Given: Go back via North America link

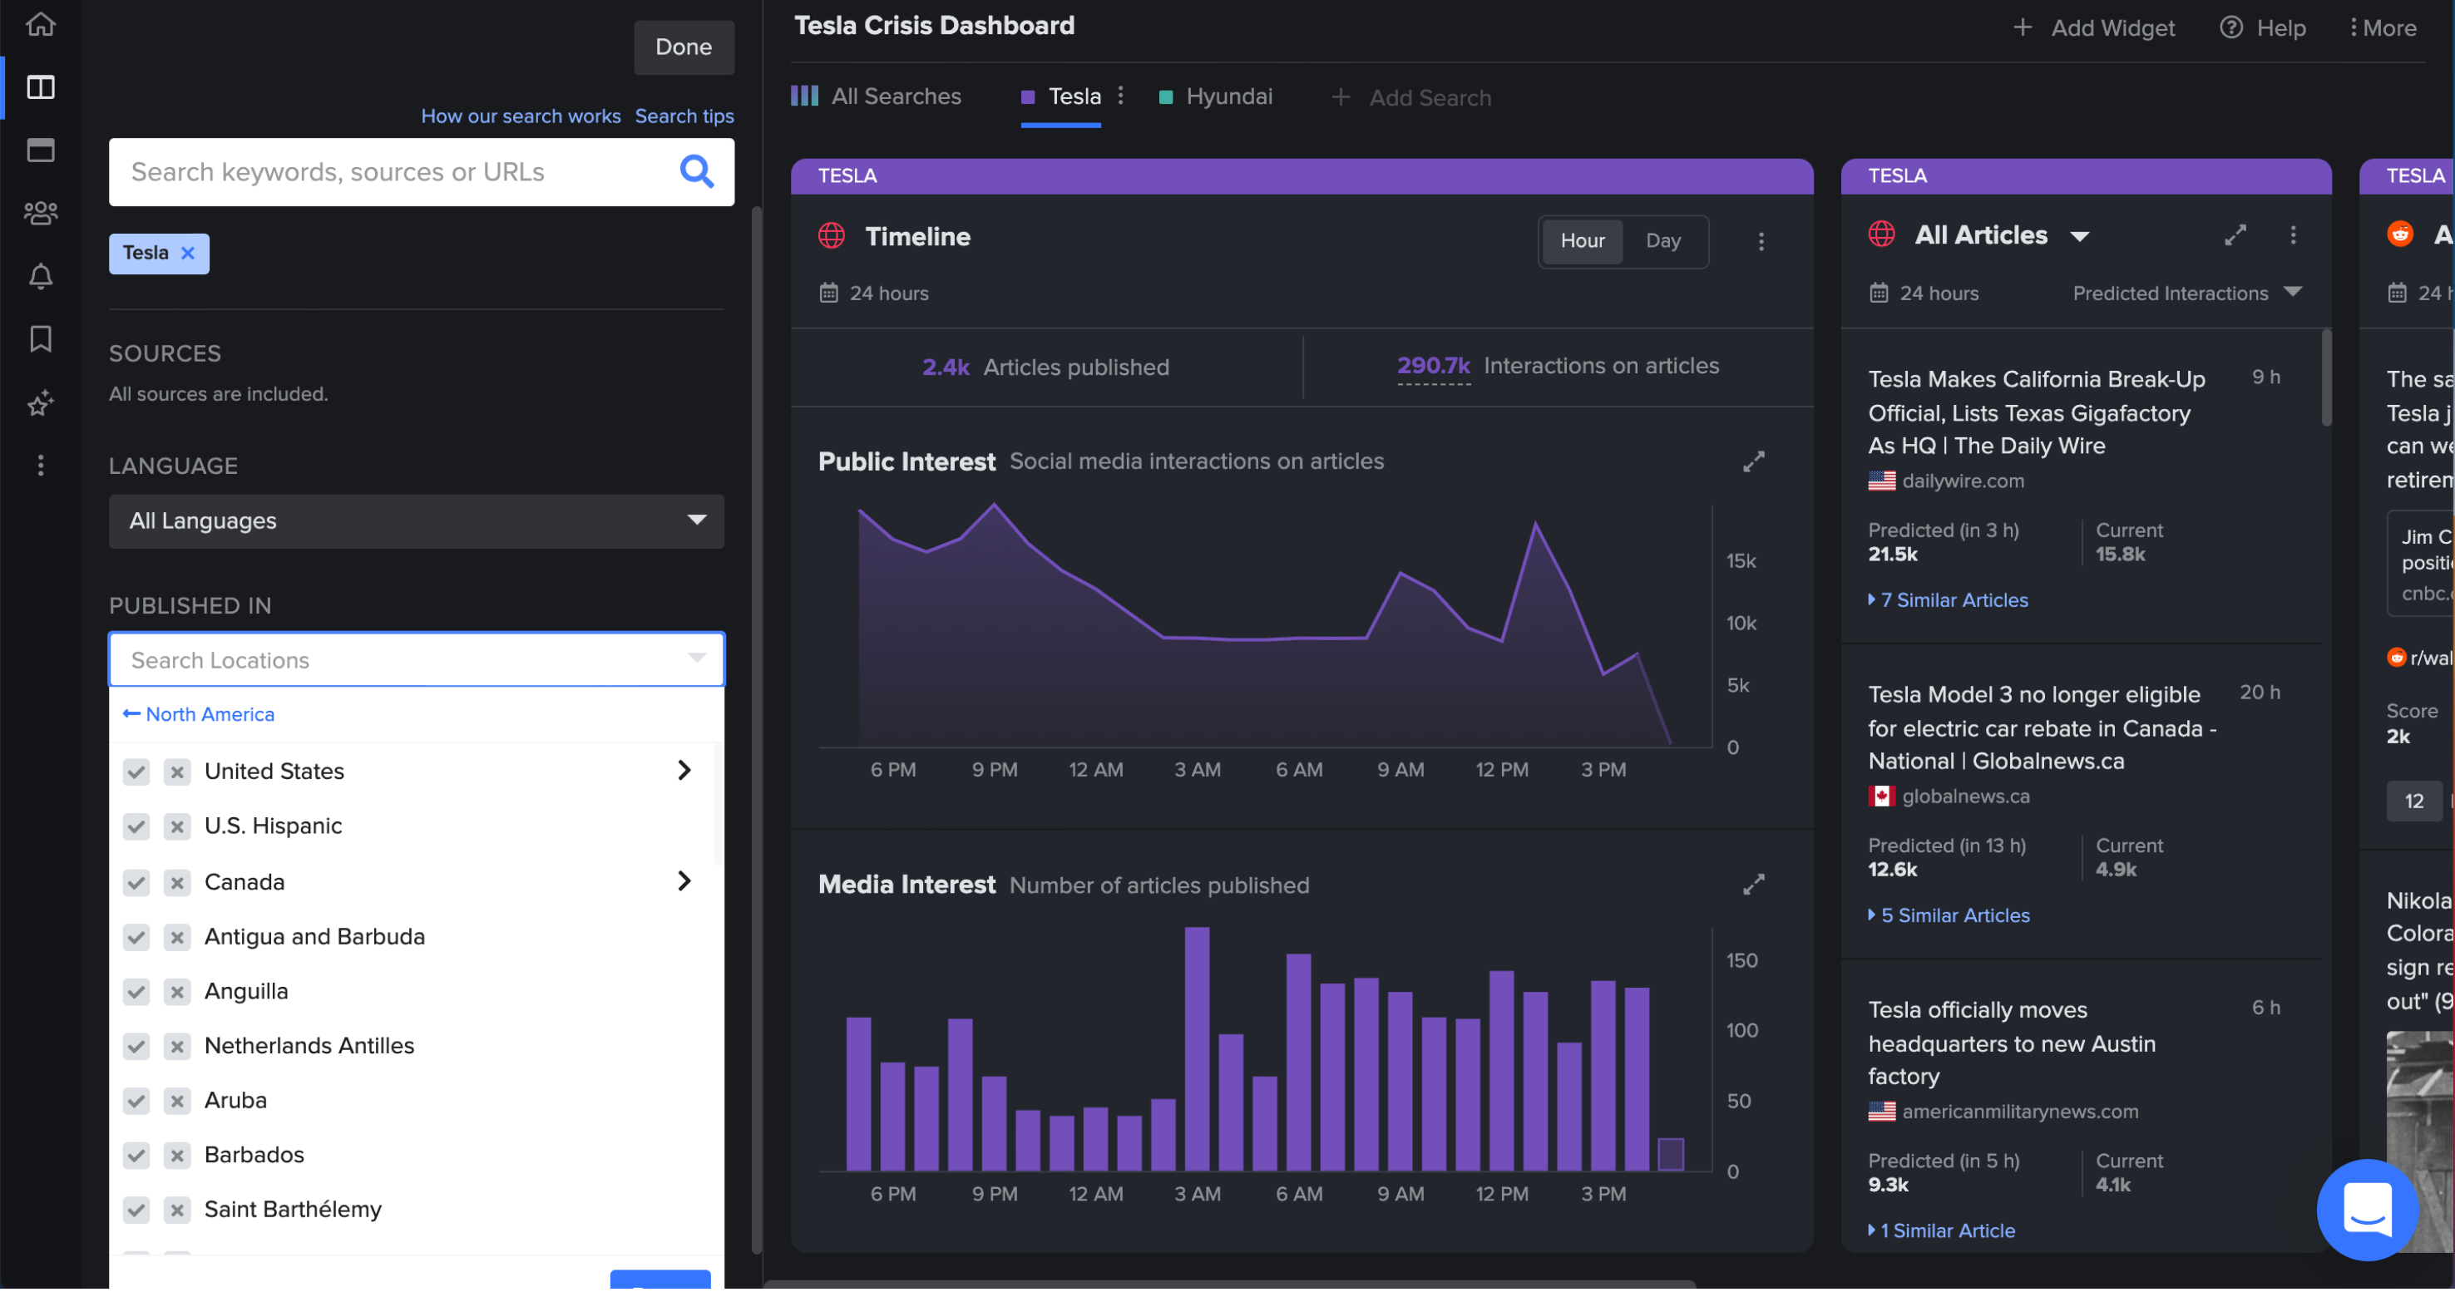Looking at the screenshot, I should tap(198, 715).
